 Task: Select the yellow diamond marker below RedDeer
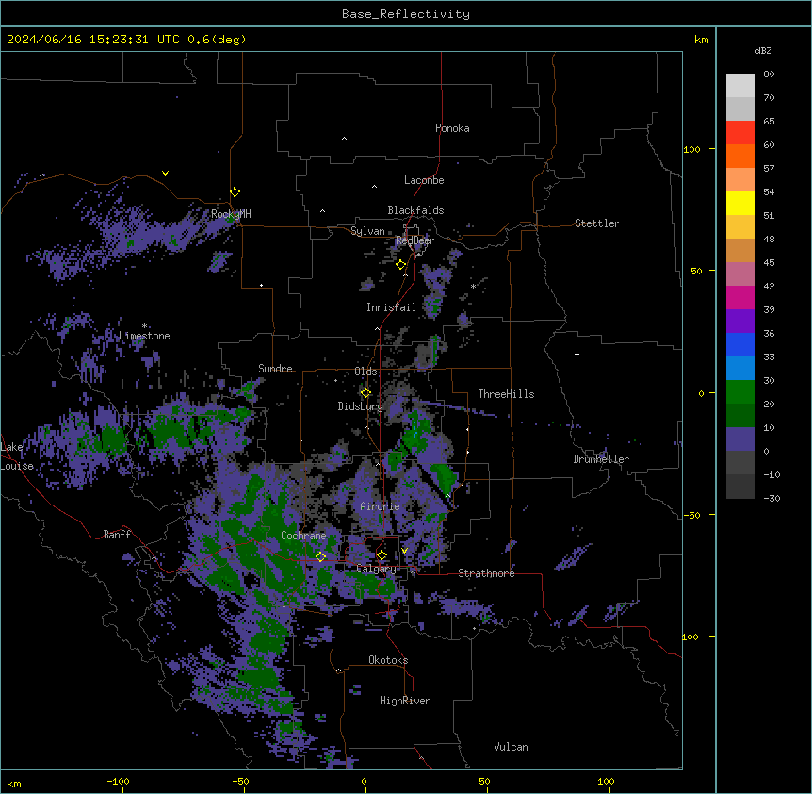[x=400, y=265]
